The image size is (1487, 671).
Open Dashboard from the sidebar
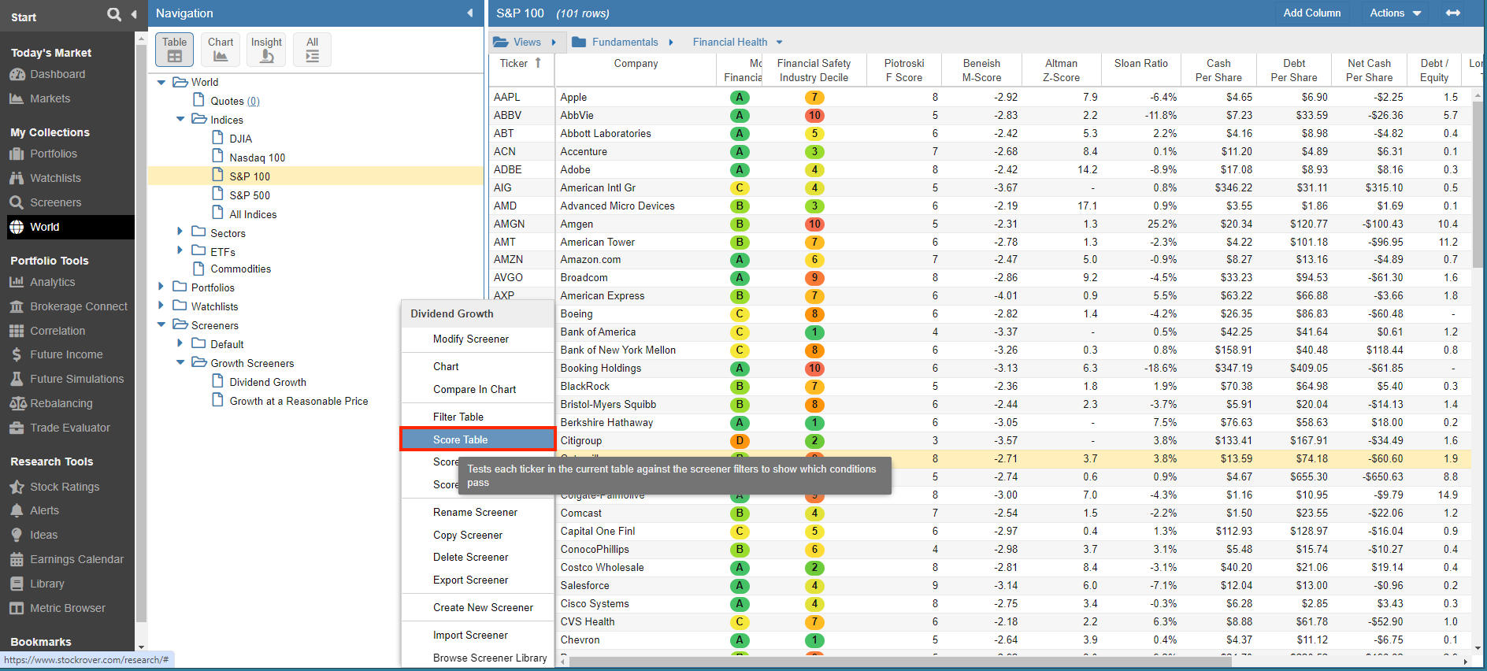coord(57,74)
